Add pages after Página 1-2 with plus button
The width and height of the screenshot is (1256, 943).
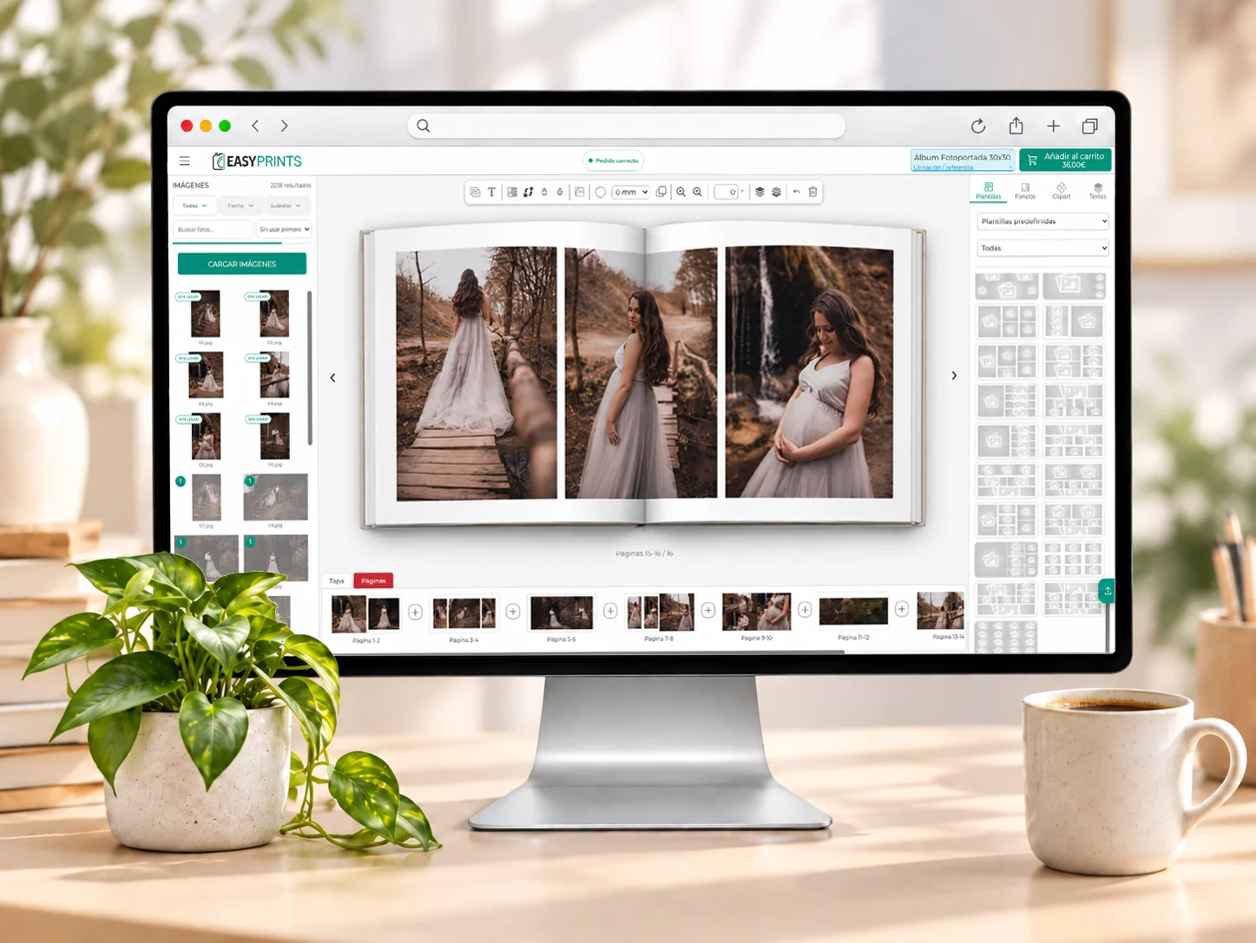tap(415, 612)
